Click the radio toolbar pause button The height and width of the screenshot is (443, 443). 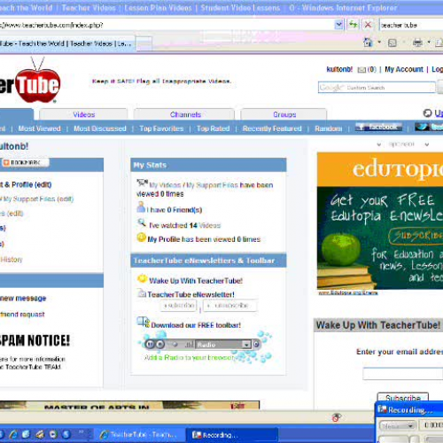pyautogui.click(x=150, y=344)
